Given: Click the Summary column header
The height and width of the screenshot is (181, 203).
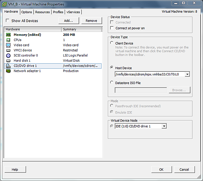Looking at the screenshot, I should (82, 29).
